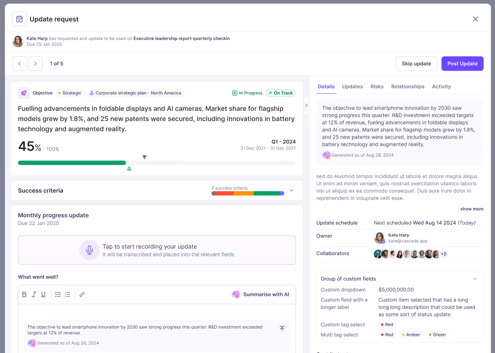Expand the Success criteria section
Viewport: 495px width, 353px height.
pyautogui.click(x=291, y=190)
